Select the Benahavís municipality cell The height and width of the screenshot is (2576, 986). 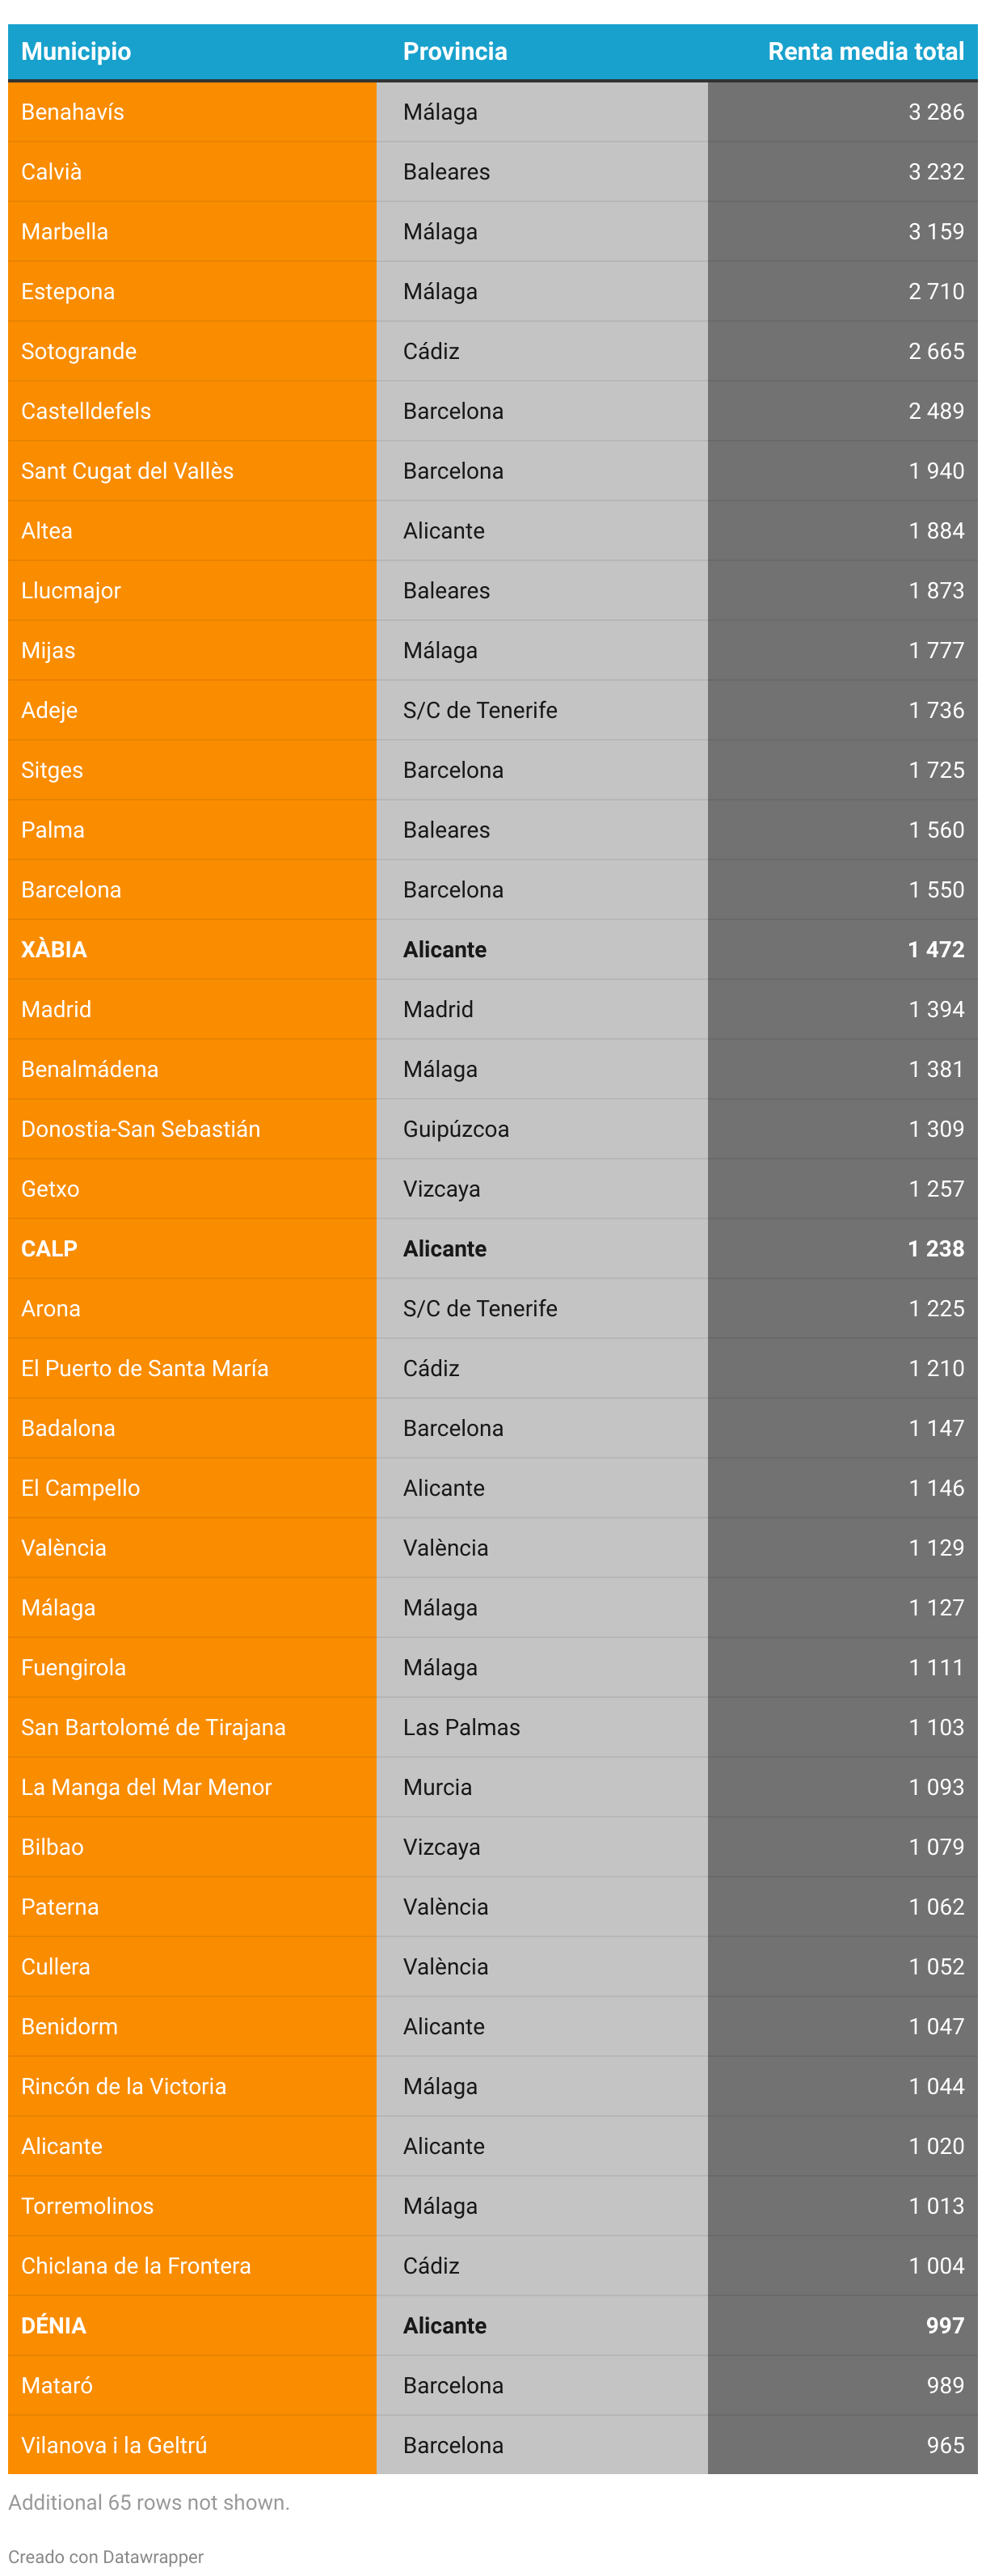point(73,112)
